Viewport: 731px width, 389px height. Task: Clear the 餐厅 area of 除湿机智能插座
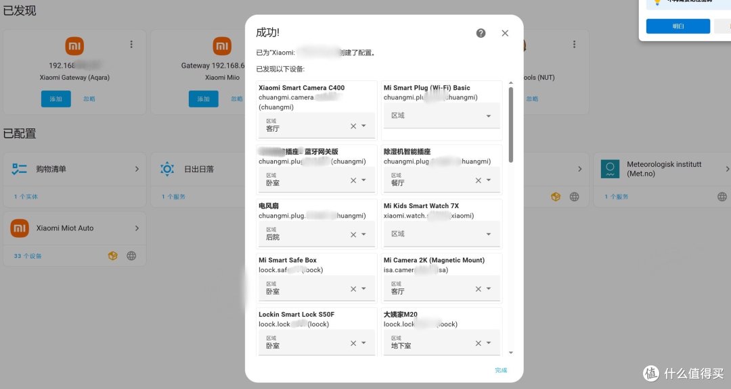pos(479,180)
